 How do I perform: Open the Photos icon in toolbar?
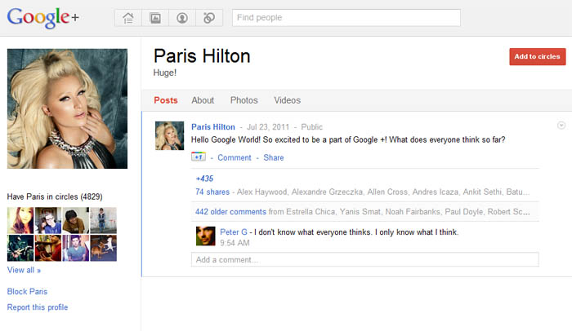155,18
